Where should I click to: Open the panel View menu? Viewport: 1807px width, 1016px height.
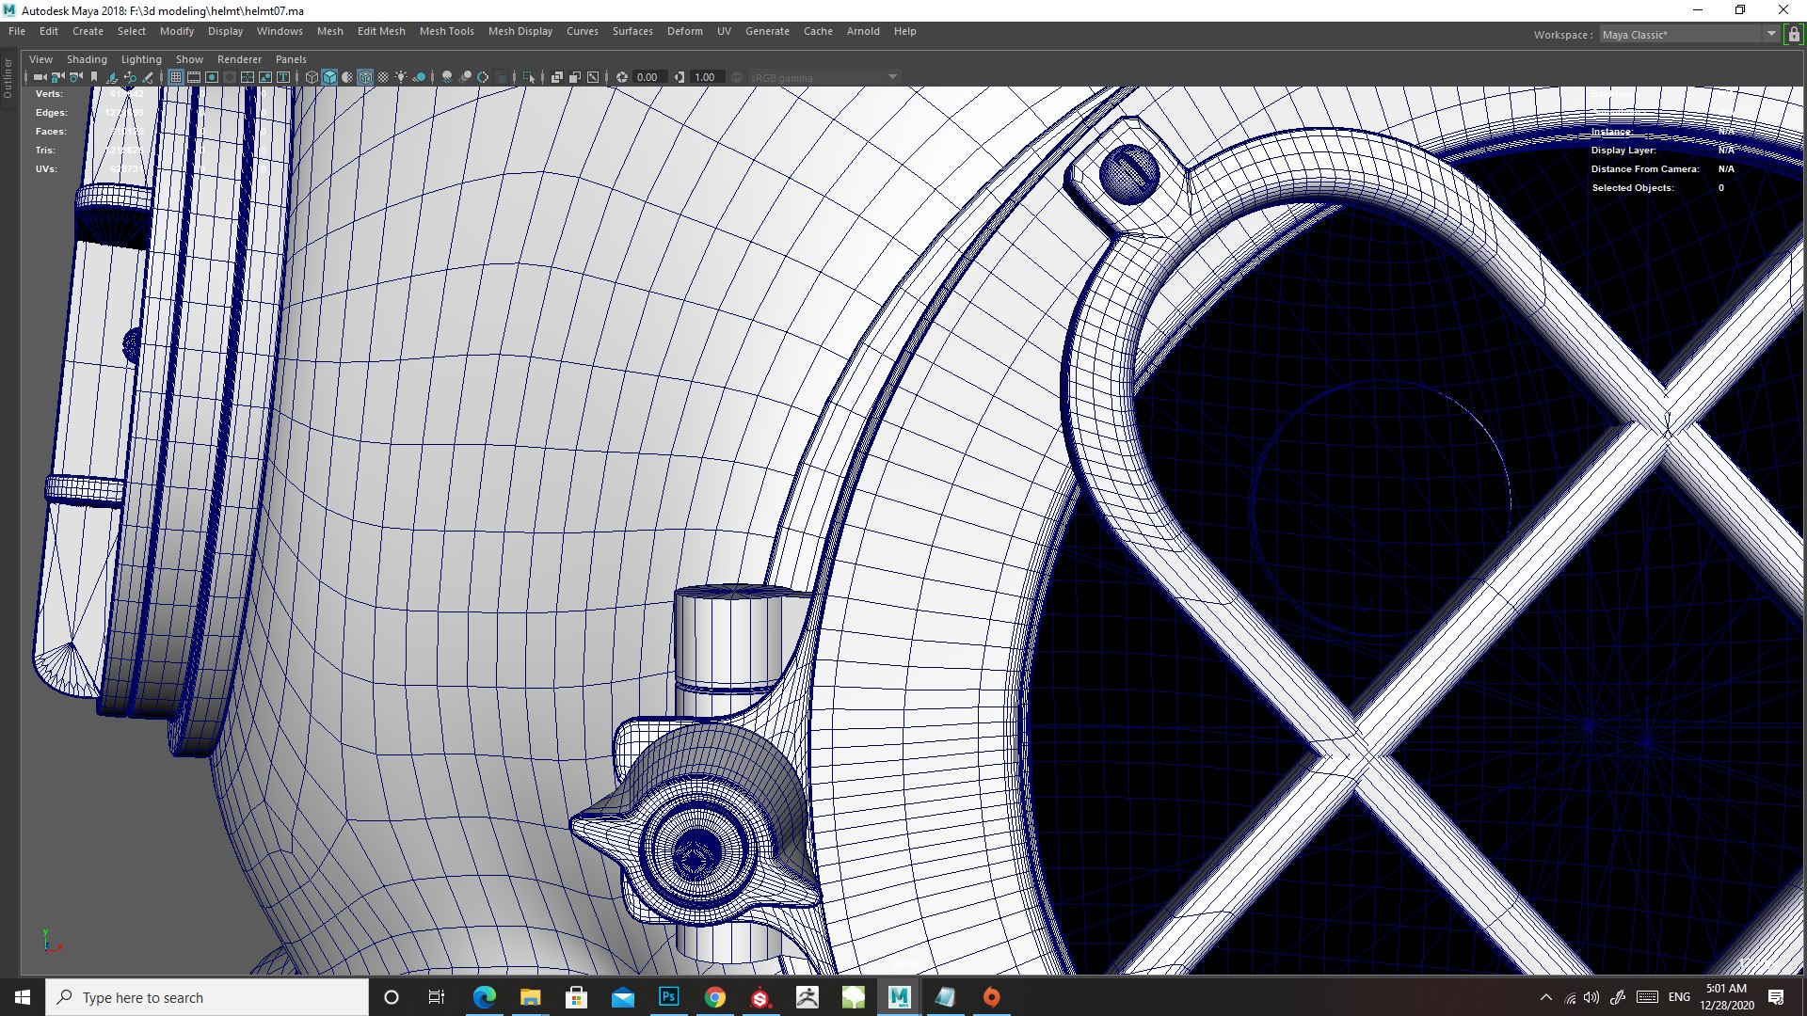click(x=40, y=59)
